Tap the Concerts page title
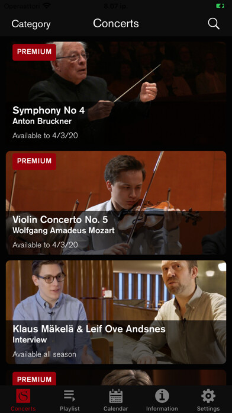 tap(116, 24)
